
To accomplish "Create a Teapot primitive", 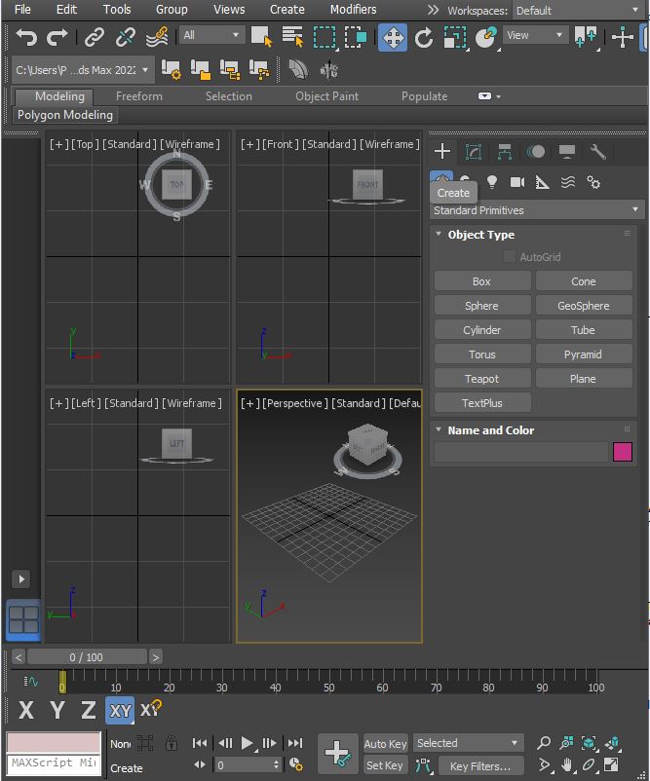I will (482, 379).
